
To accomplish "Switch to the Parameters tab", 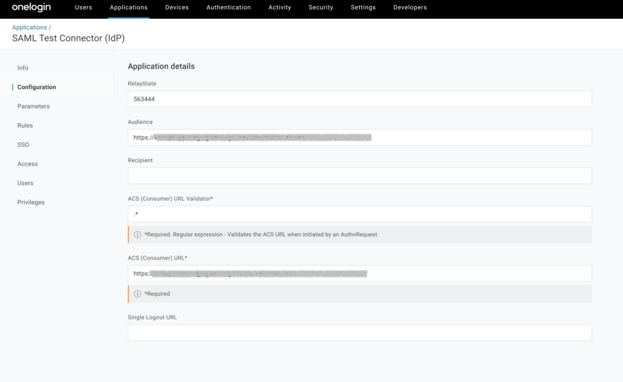I will 33,106.
